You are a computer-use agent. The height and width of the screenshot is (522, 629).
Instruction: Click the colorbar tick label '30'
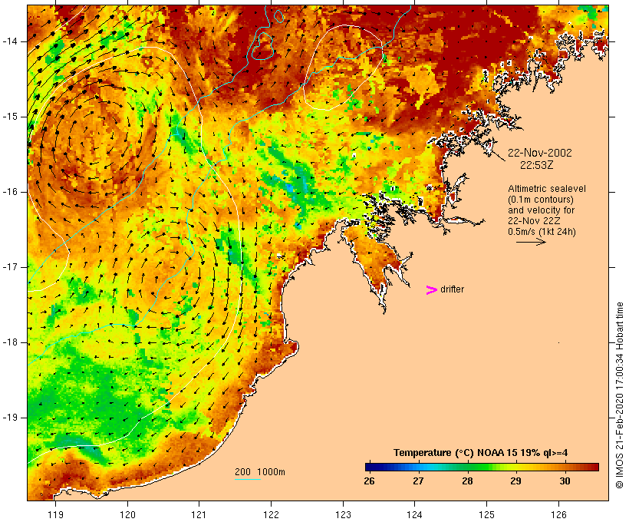(565, 481)
